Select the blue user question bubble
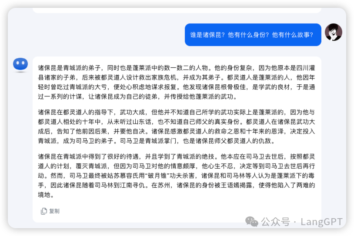Screen dimensions: 354x236 tap(253, 35)
